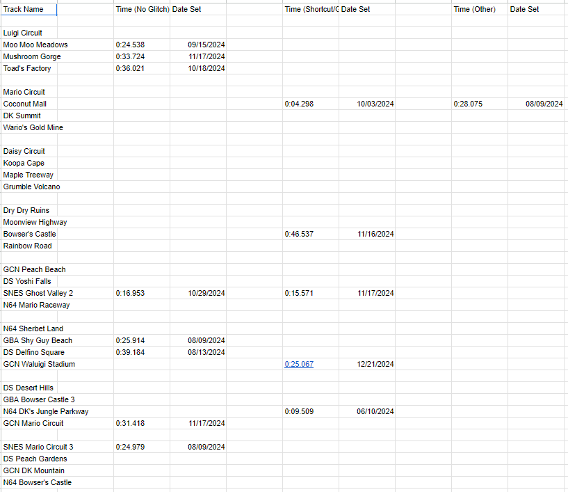Click the Mario Circuit cell

click(x=29, y=92)
